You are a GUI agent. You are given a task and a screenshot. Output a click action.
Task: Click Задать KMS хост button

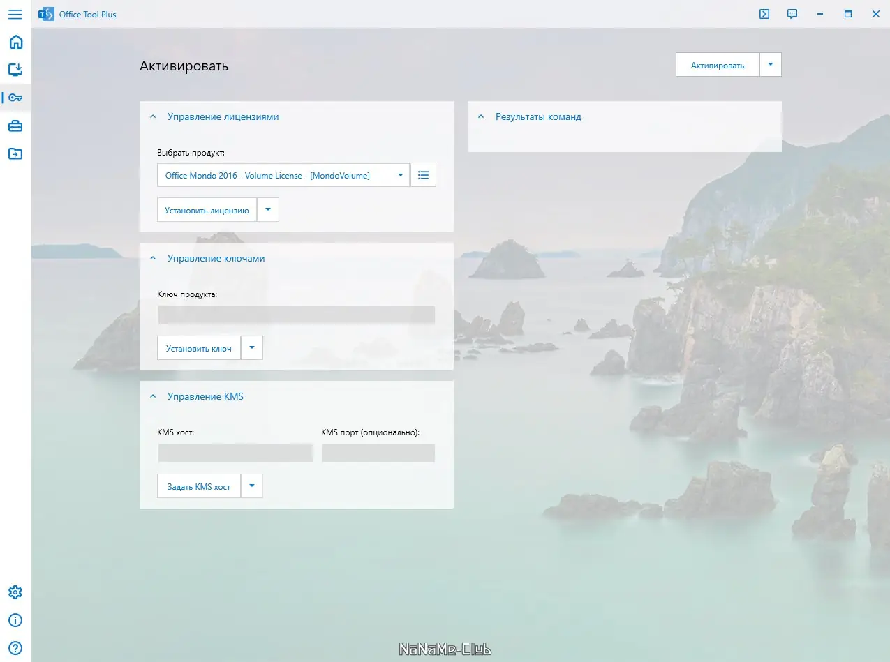[x=199, y=486]
